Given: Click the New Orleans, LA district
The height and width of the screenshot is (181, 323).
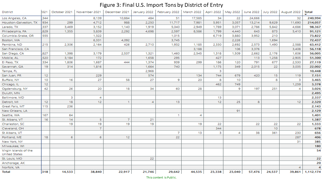Looking at the screenshot, I should pyautogui.click(x=14, y=111).
